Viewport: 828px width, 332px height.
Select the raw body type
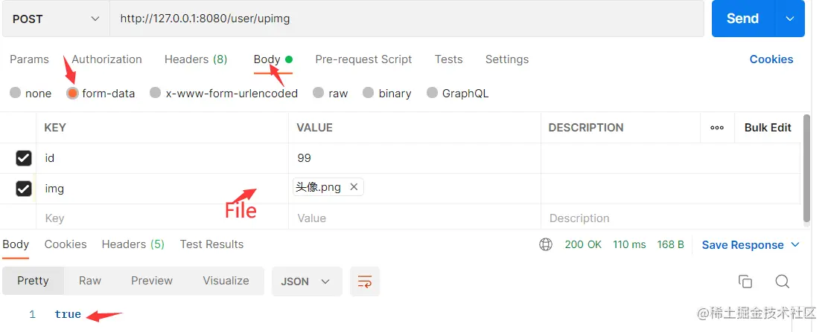point(318,93)
